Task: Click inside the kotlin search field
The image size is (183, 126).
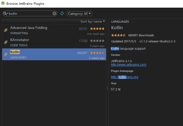Action: tap(30, 13)
